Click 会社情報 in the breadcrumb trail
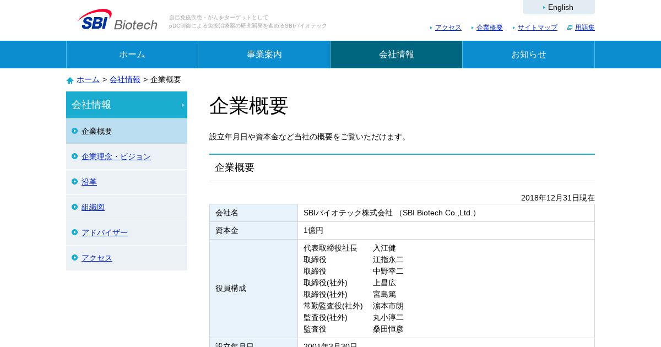 (x=125, y=79)
